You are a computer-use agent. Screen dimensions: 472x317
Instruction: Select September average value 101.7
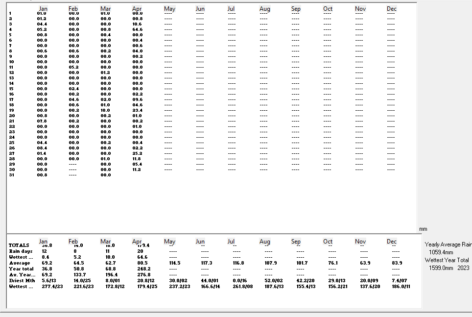coord(302,263)
